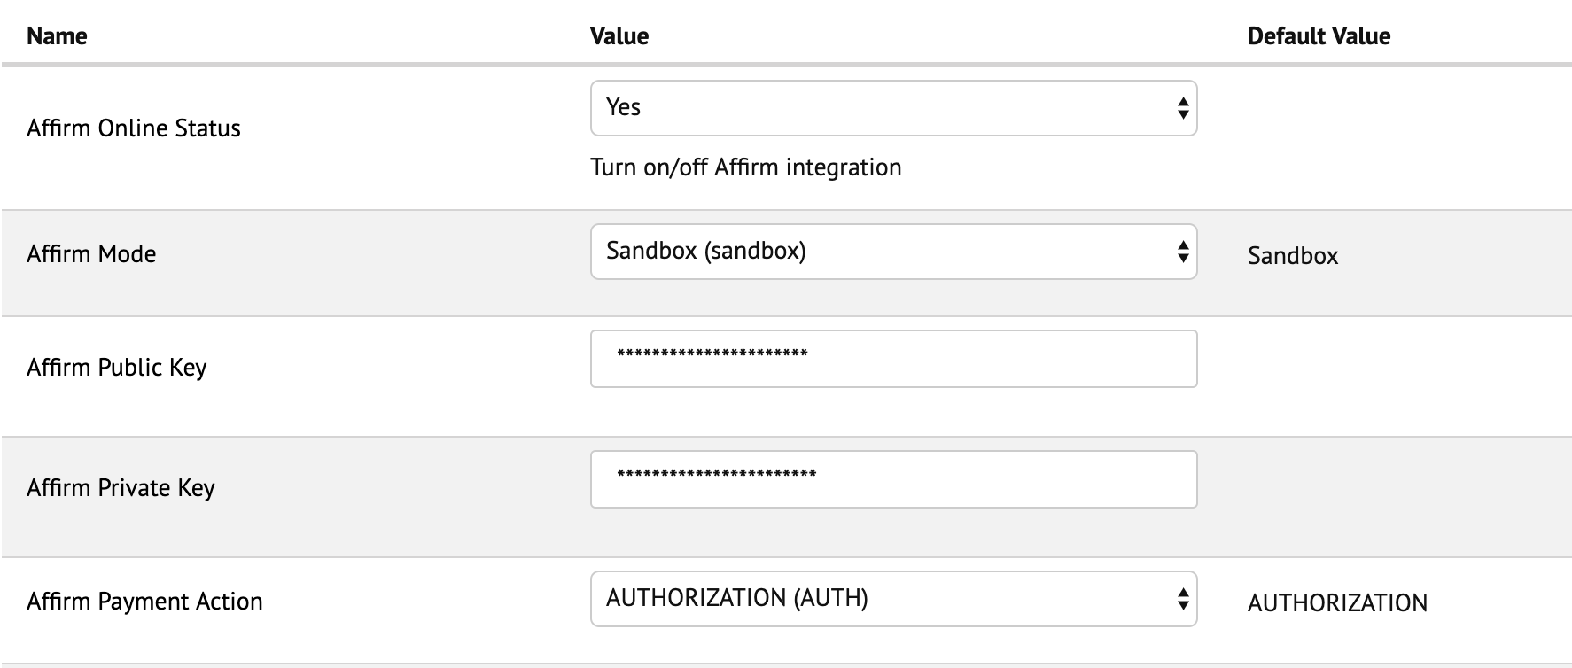Click the Affirm Payment Action label
The image size is (1572, 668).
click(144, 601)
